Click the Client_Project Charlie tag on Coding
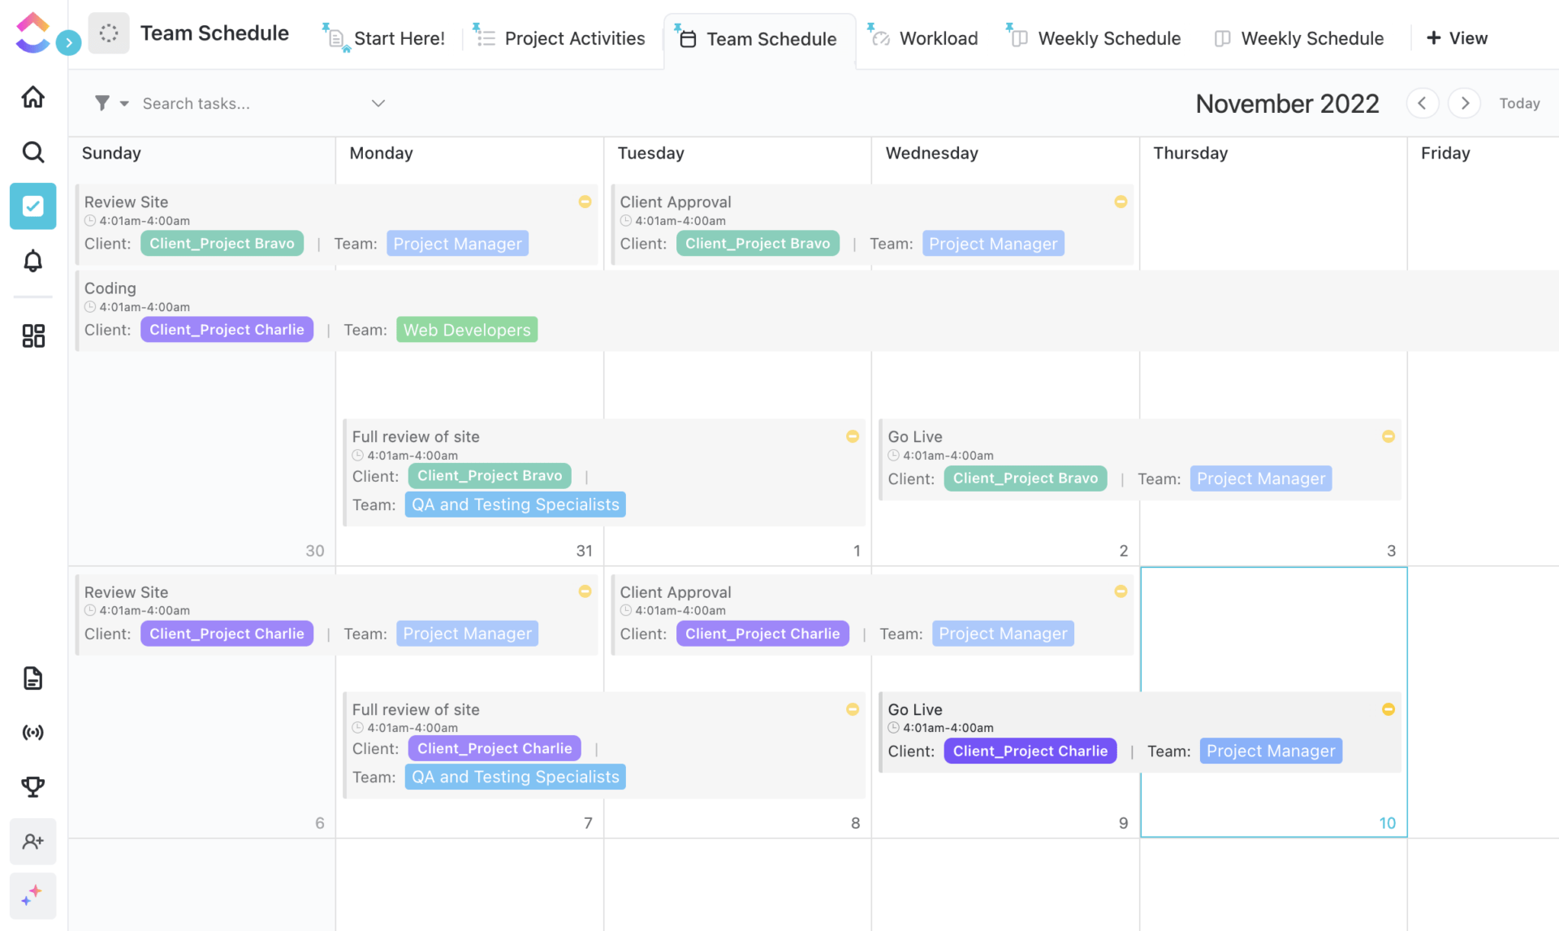Screen dimensions: 1559x931 [x=227, y=330]
